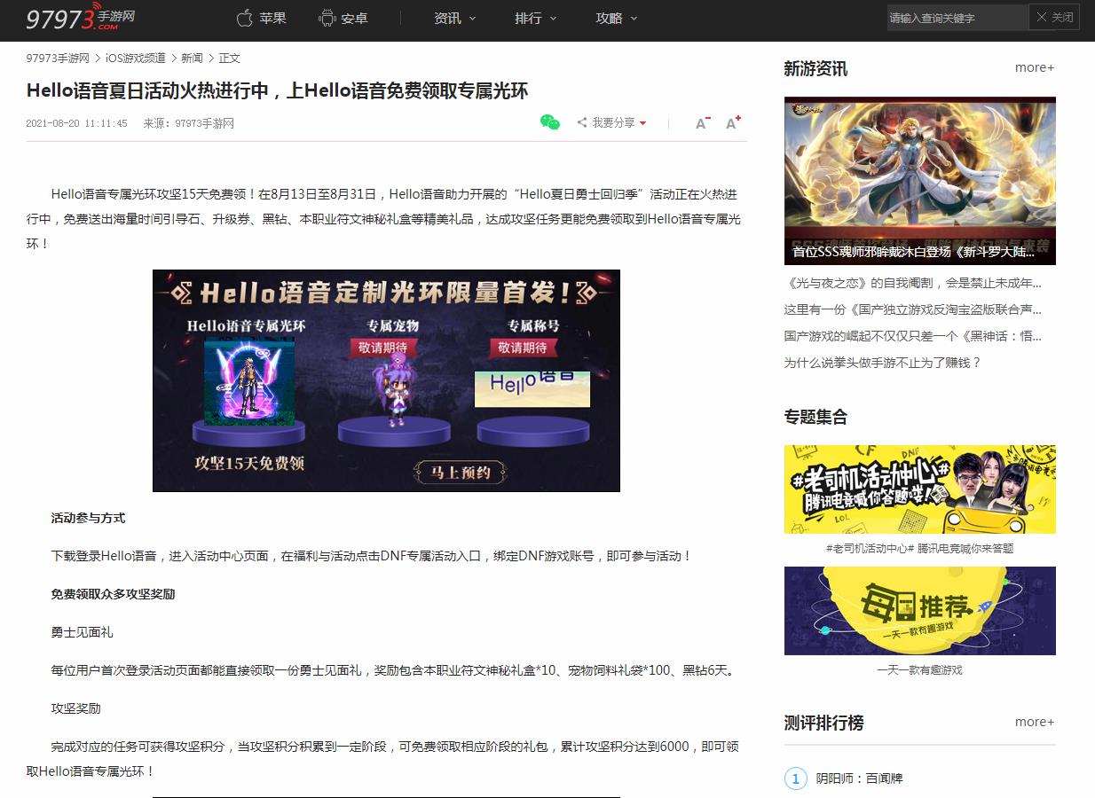Viewport: 1095px width, 798px height.
Task: Open more+ link beside 测评排行榜
Action: point(1035,722)
